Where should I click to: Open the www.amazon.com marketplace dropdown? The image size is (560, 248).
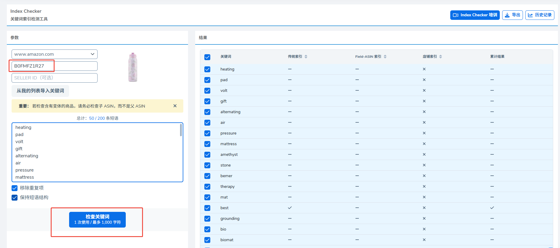point(55,54)
